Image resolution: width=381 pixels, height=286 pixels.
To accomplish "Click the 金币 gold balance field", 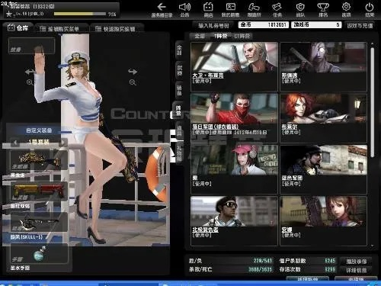I will click(263, 24).
